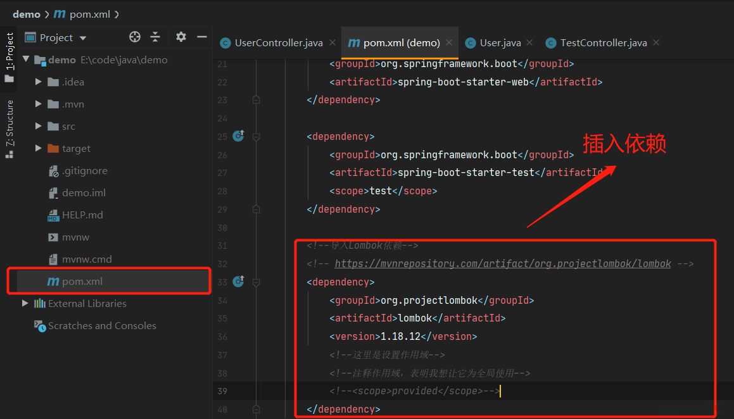The image size is (734, 419).
Task: Fold the dependency block at line 33
Action: pos(256,282)
